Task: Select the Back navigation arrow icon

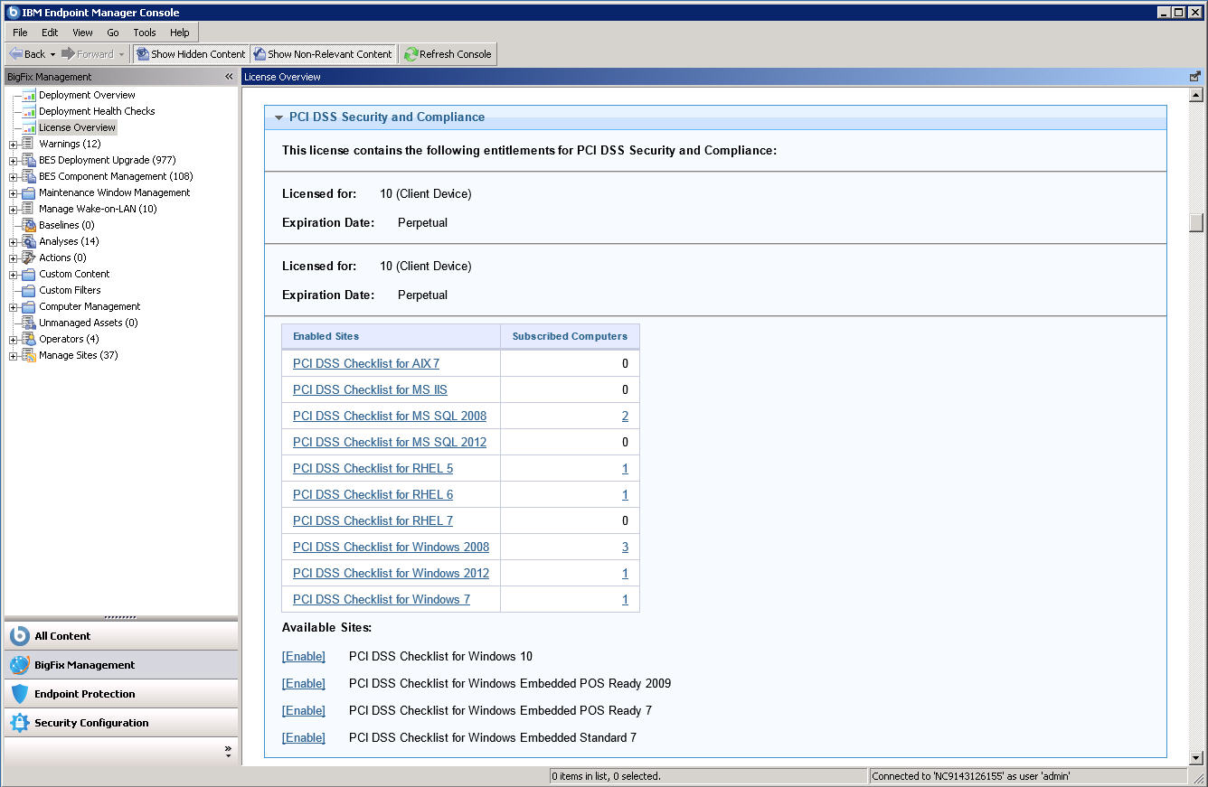Action: pyautogui.click(x=14, y=53)
